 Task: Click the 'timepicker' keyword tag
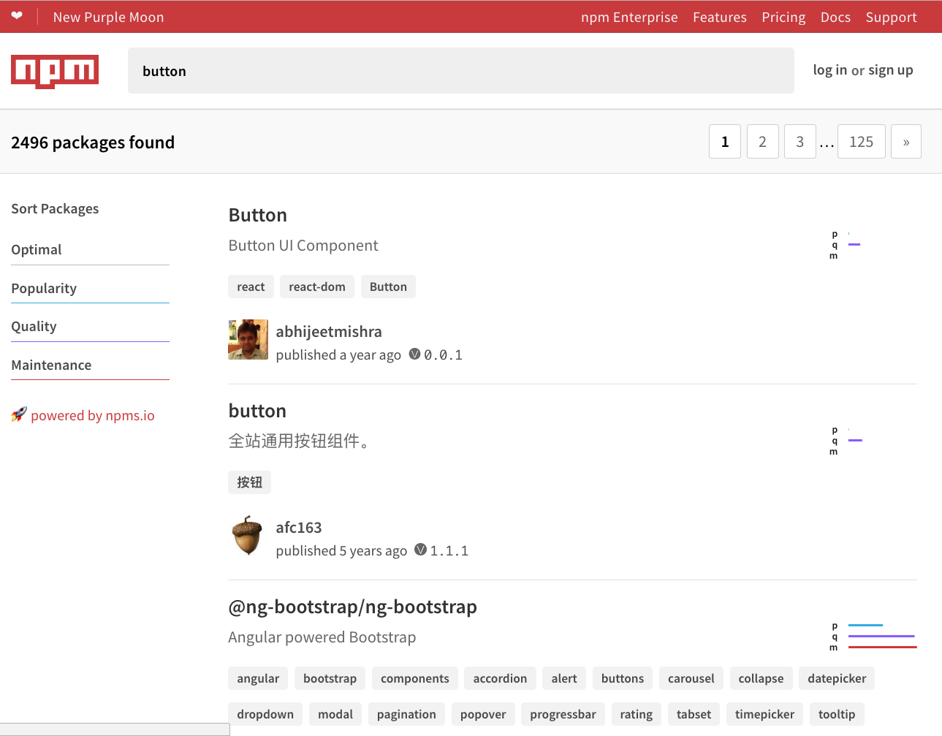pos(764,714)
